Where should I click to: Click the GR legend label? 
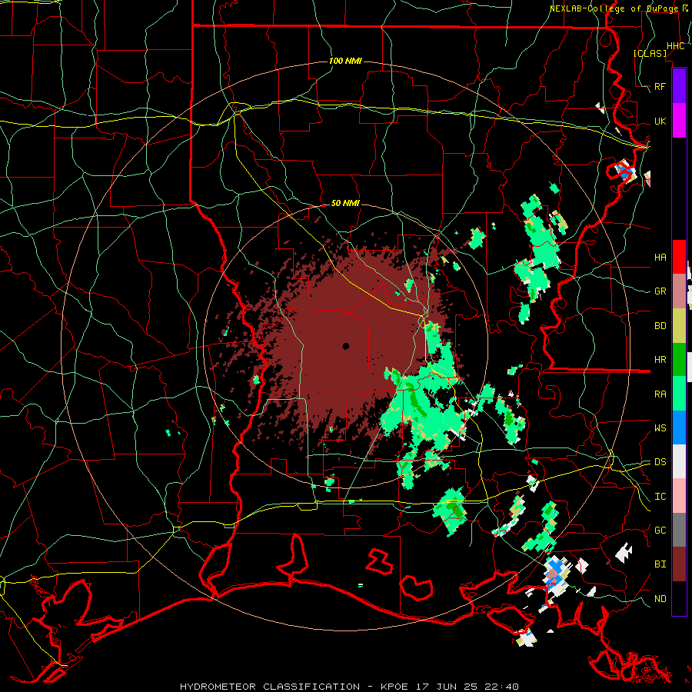pos(660,291)
